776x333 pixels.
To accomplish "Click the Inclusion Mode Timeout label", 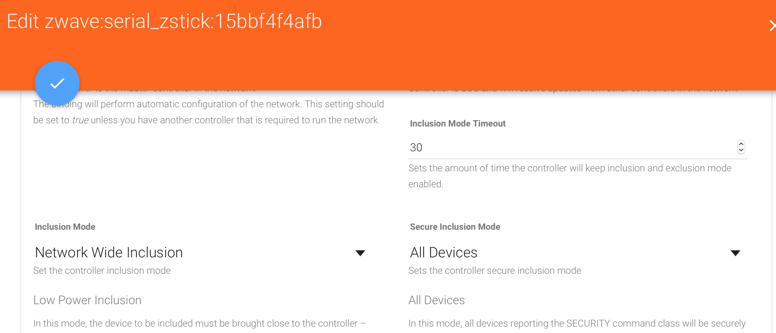I will pos(458,124).
